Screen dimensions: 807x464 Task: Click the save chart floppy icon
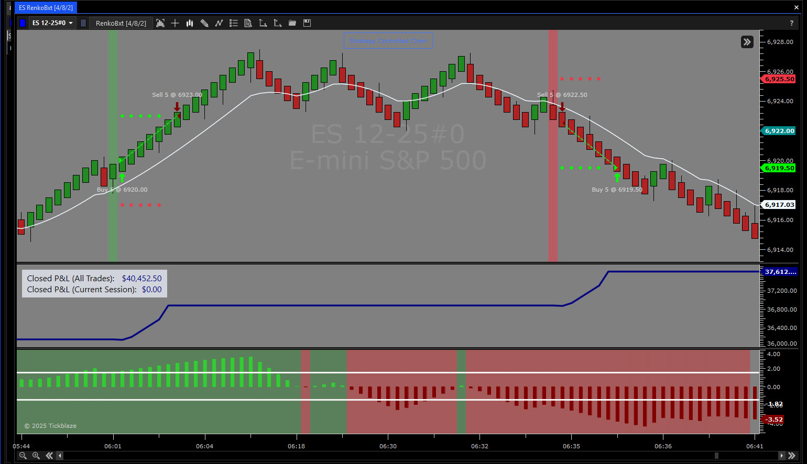(x=307, y=23)
